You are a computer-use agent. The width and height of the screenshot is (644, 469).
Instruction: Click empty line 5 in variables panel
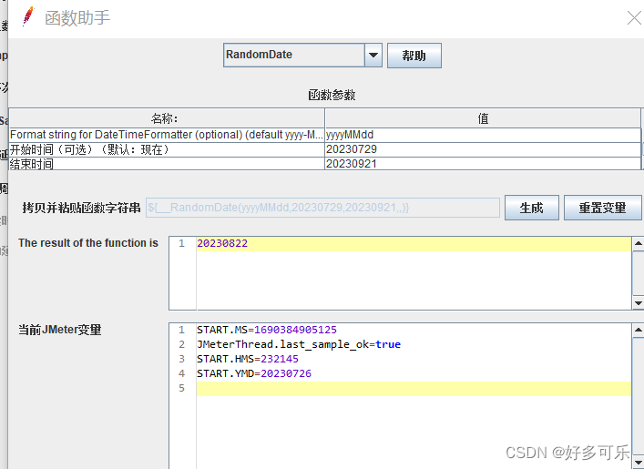click(414, 389)
